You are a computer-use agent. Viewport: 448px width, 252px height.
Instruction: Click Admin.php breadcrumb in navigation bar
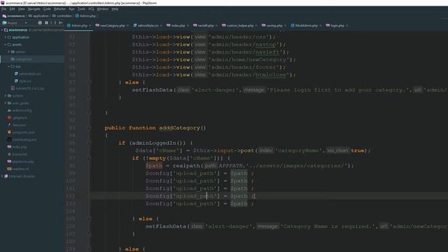pyautogui.click(x=85, y=16)
